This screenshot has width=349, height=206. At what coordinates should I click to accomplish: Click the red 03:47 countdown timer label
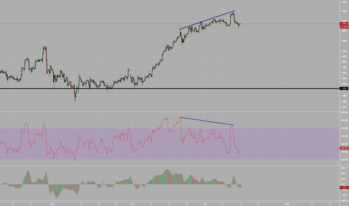[344, 27]
